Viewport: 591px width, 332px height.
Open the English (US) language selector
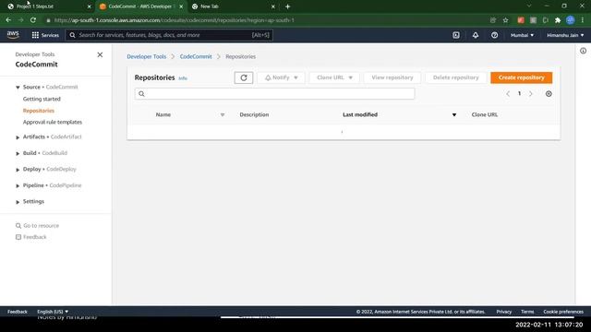coord(53,312)
